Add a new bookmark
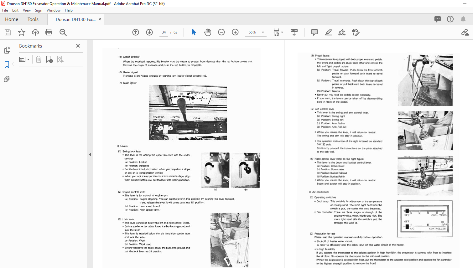The height and width of the screenshot is (268, 473). (x=49, y=59)
